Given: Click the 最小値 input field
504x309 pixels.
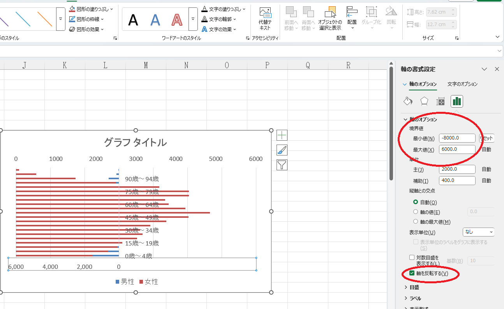Looking at the screenshot, I should click(x=457, y=138).
